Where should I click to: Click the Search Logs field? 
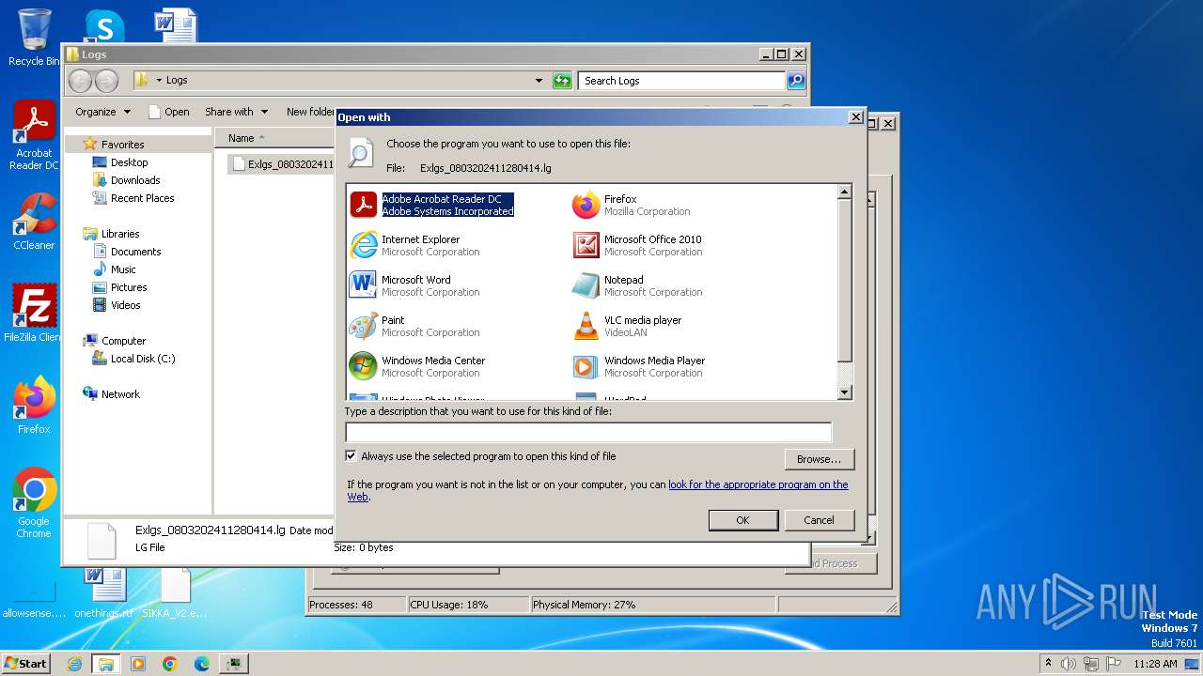[x=682, y=81]
